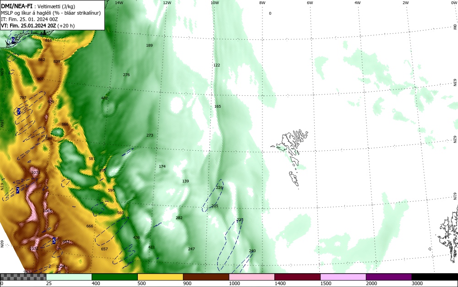This screenshot has width=458, height=287.
Task: Click the VT: Fim. 25.01.2024 20Z line
Action: click(38, 26)
